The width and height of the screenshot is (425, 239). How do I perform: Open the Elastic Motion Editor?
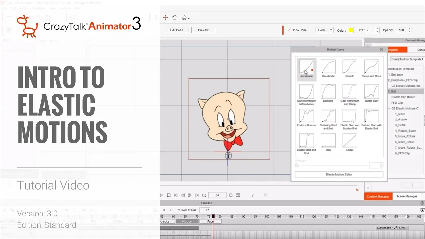(339, 174)
